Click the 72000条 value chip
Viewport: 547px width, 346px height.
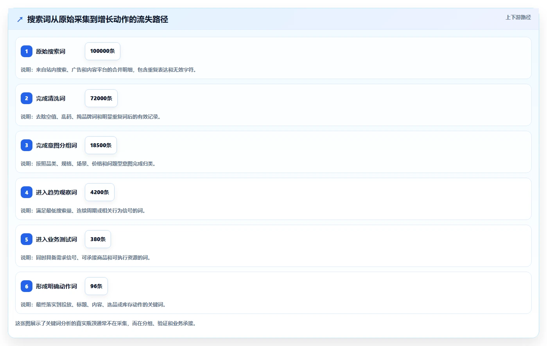point(101,98)
